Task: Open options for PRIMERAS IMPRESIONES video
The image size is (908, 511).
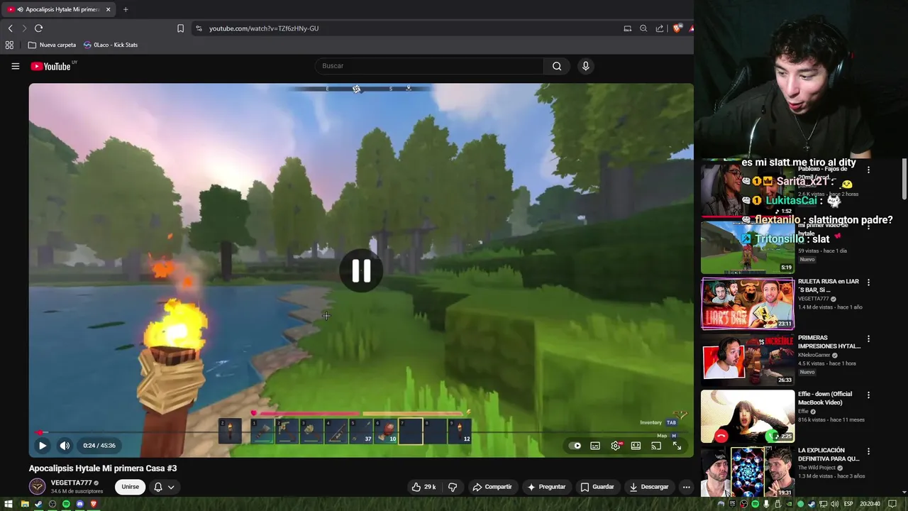Action: pos(868,339)
